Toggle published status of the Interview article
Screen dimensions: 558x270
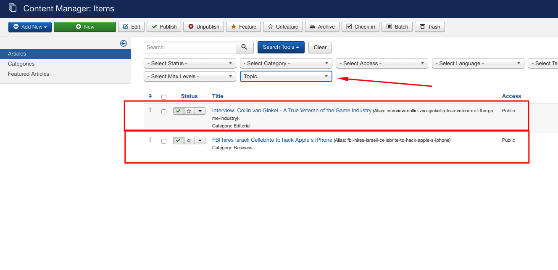pos(179,111)
